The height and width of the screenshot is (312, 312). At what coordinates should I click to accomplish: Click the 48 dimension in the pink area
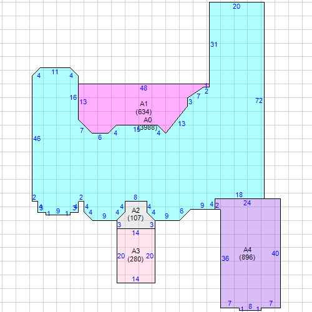tap(144, 88)
